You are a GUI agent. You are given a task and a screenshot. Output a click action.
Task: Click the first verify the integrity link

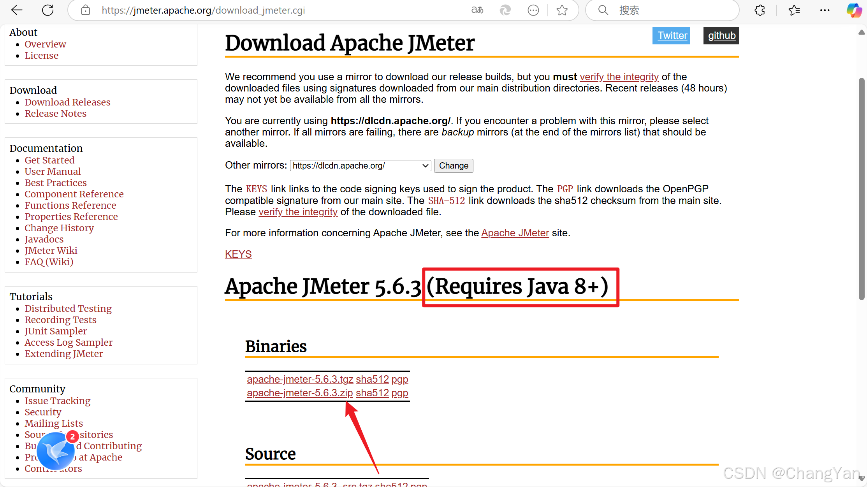click(619, 77)
